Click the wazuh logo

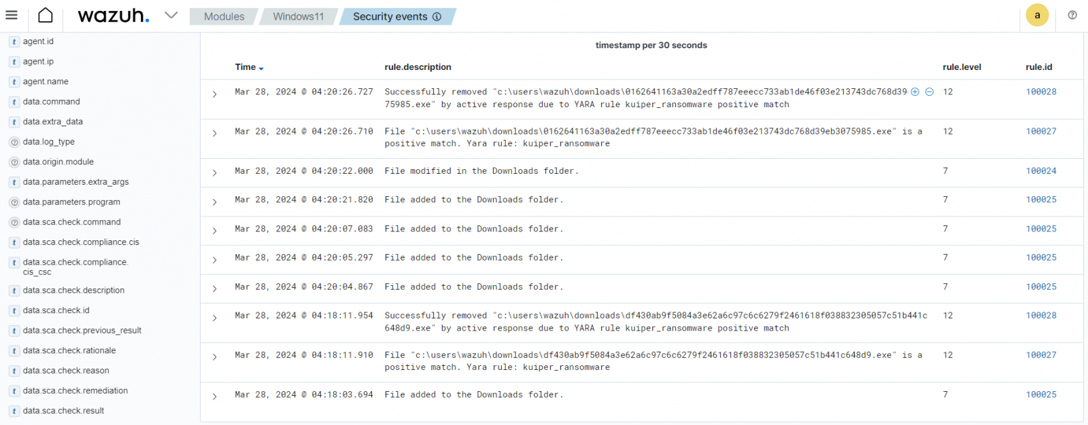pyautogui.click(x=113, y=15)
